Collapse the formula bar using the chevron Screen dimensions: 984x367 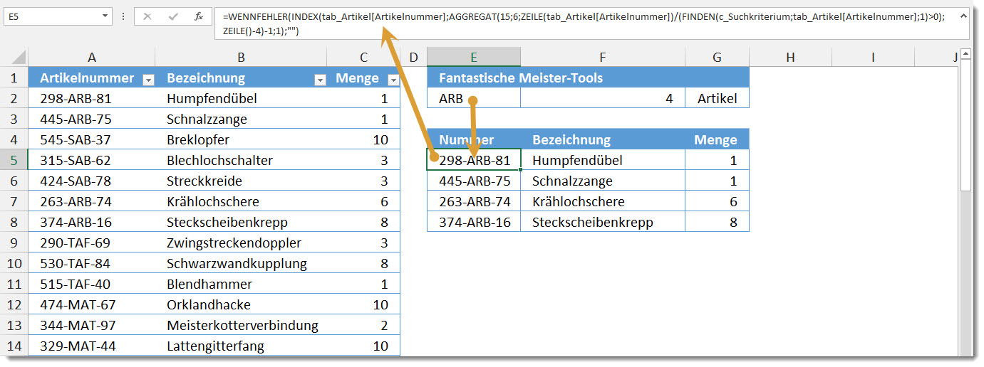coord(961,15)
